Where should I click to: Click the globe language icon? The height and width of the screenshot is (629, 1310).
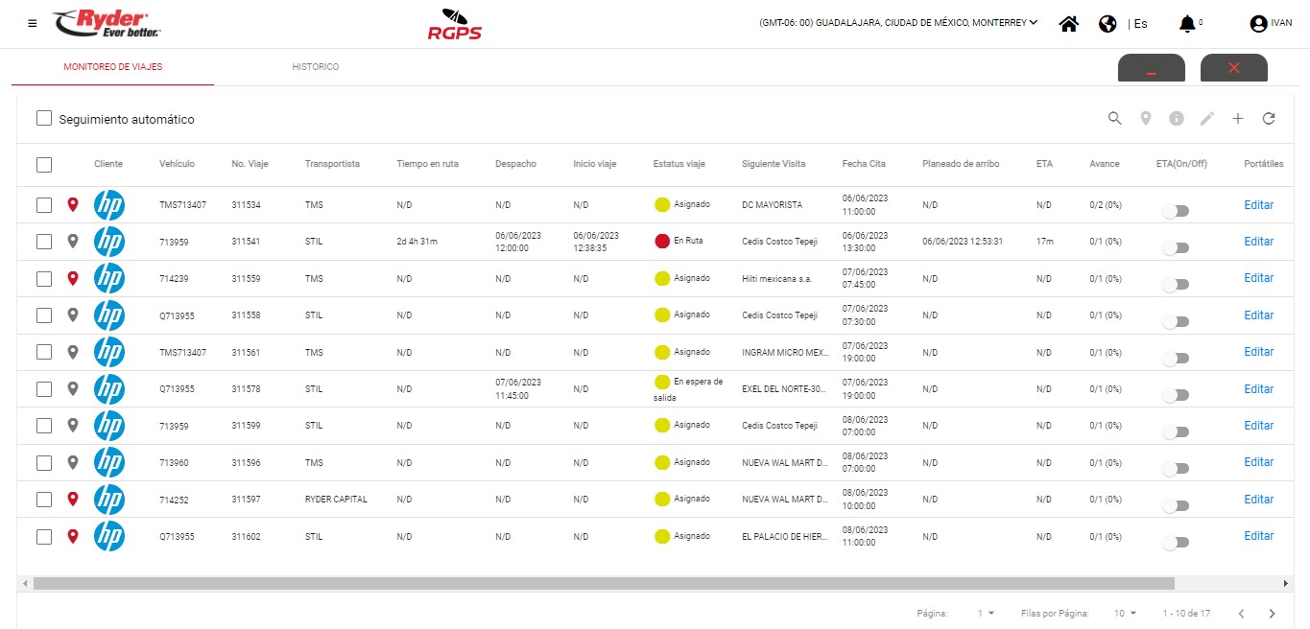coord(1108,24)
